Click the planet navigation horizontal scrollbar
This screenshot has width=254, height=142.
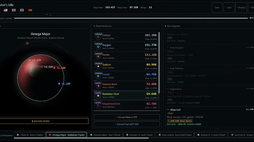click(81, 138)
